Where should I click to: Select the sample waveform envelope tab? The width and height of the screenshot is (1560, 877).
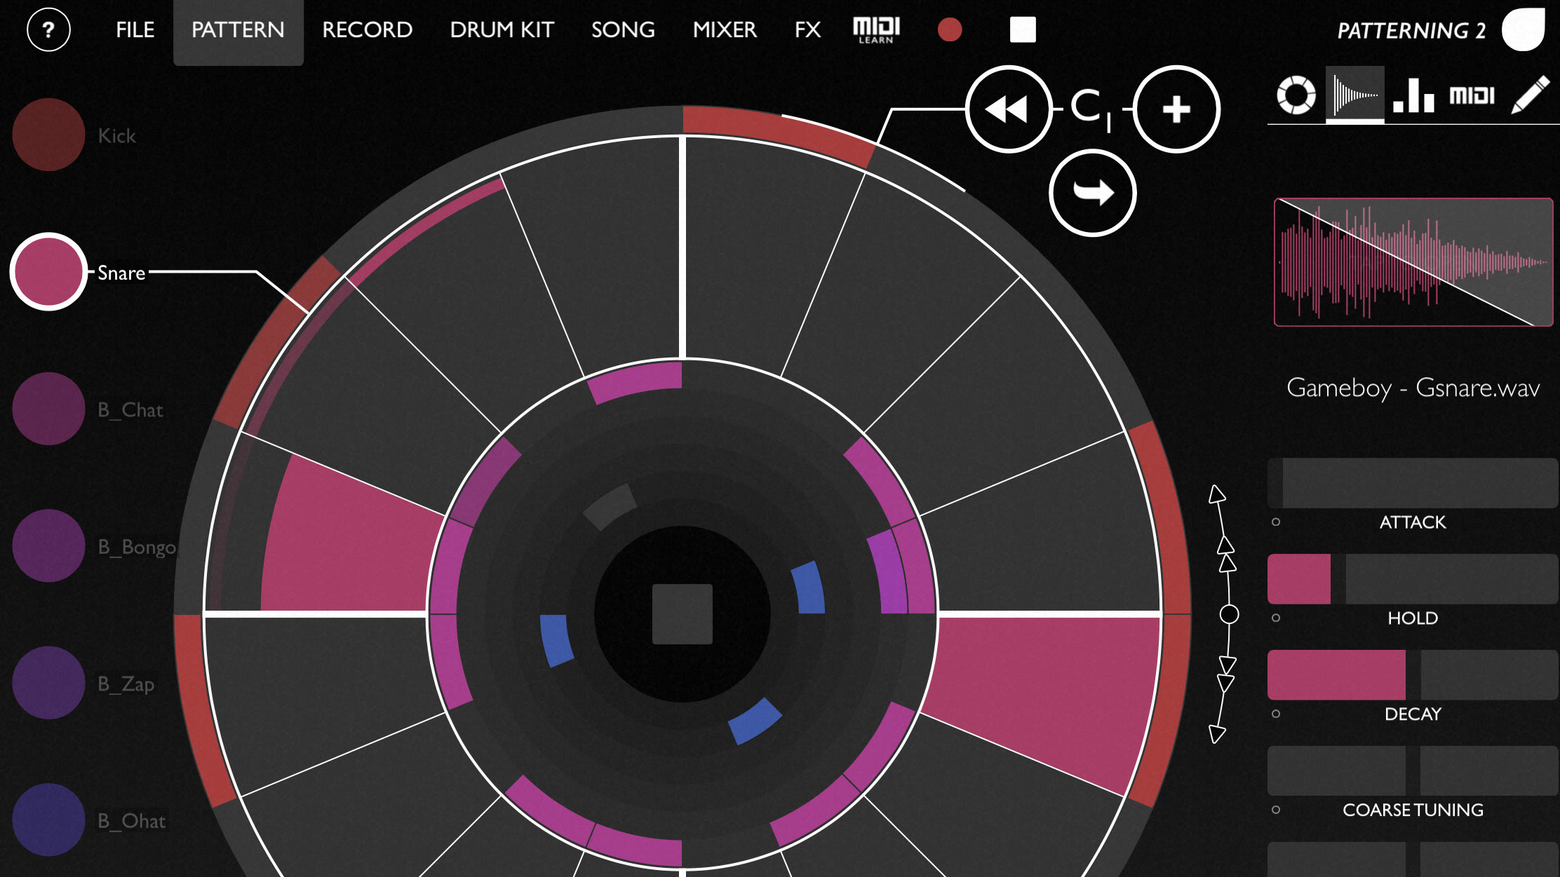[x=1355, y=95]
